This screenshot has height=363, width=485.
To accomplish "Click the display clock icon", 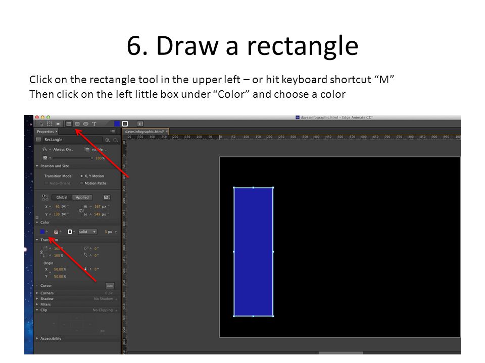I will pos(44,149).
